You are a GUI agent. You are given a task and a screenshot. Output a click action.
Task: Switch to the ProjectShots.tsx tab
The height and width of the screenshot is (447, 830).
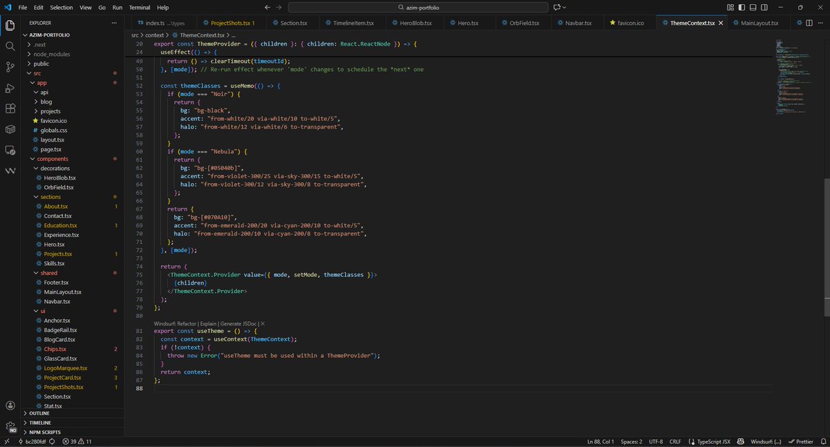(x=232, y=23)
